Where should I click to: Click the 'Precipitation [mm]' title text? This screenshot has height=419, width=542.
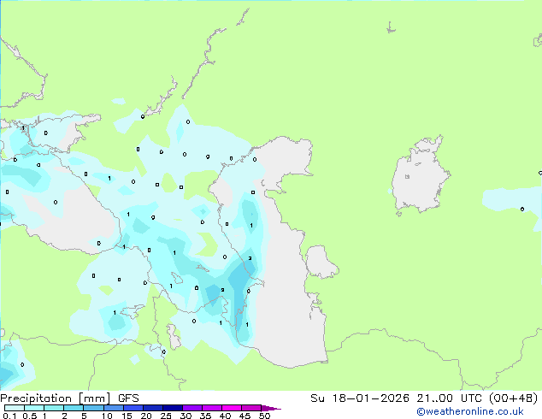coord(56,398)
